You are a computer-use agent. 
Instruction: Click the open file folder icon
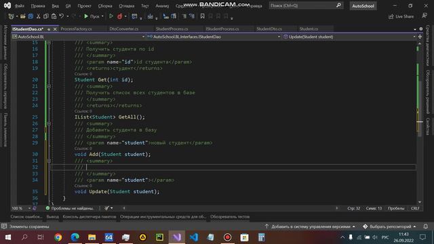pyautogui.click(x=23, y=16)
